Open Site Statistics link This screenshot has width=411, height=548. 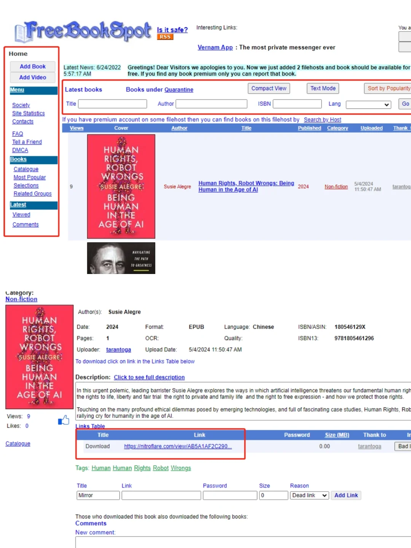coord(29,113)
